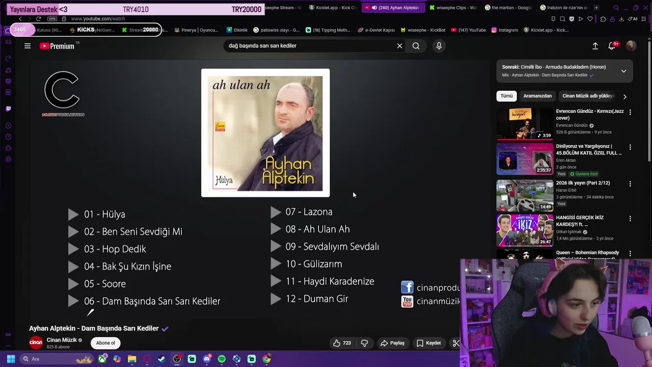This screenshot has width=652, height=367.
Task: Open options for Evrencan Gündüz Kırmızı video
Action: pos(630,112)
